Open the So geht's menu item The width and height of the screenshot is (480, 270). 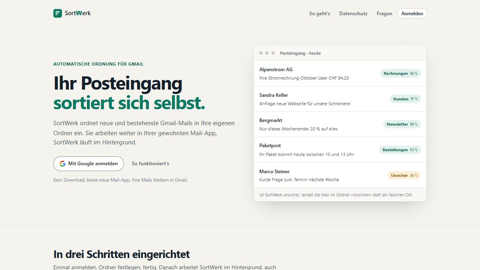(320, 14)
